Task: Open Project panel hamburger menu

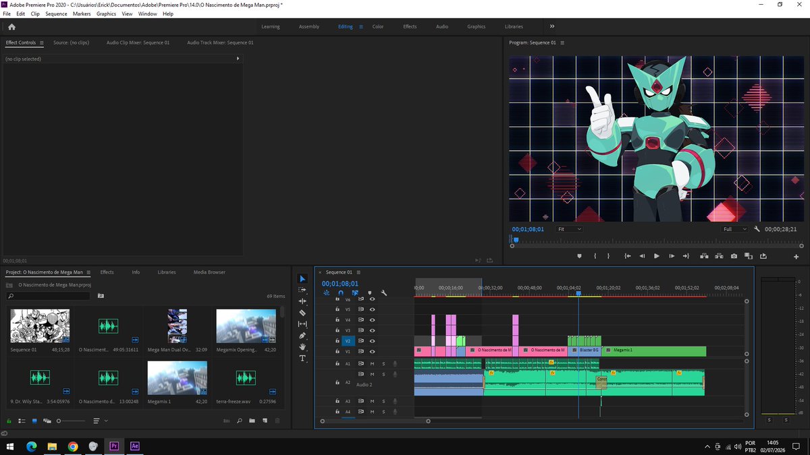Action: pos(88,272)
